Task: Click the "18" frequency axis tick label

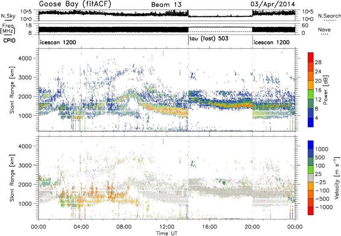Action: 29,26
